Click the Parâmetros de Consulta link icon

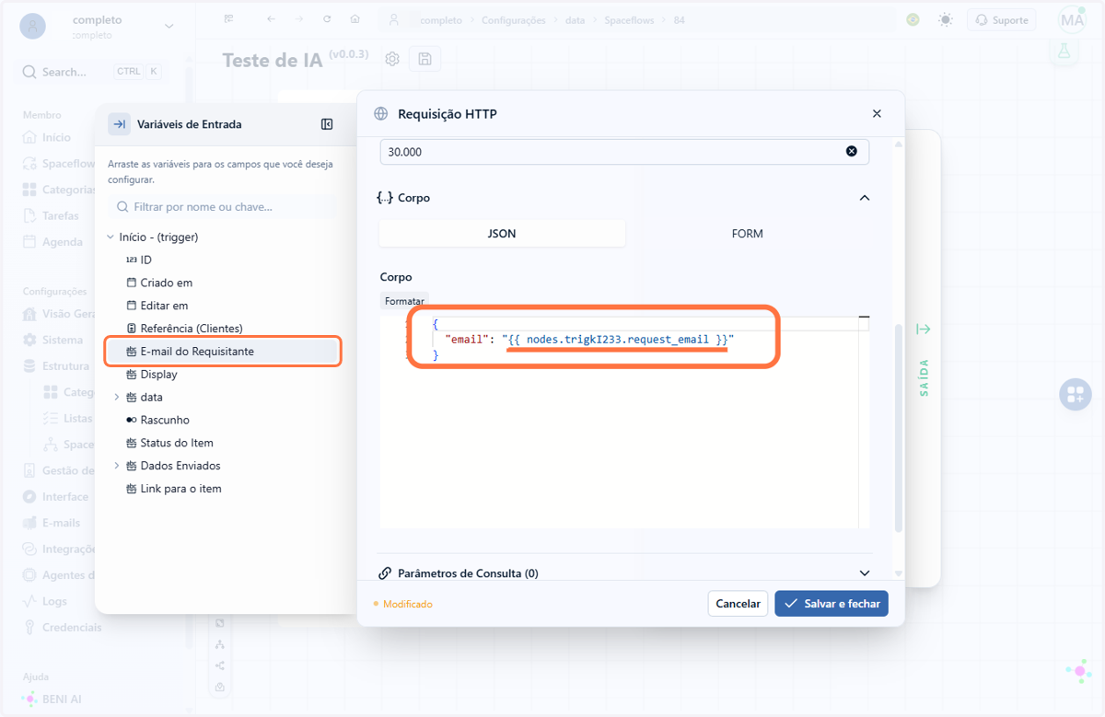(x=386, y=573)
